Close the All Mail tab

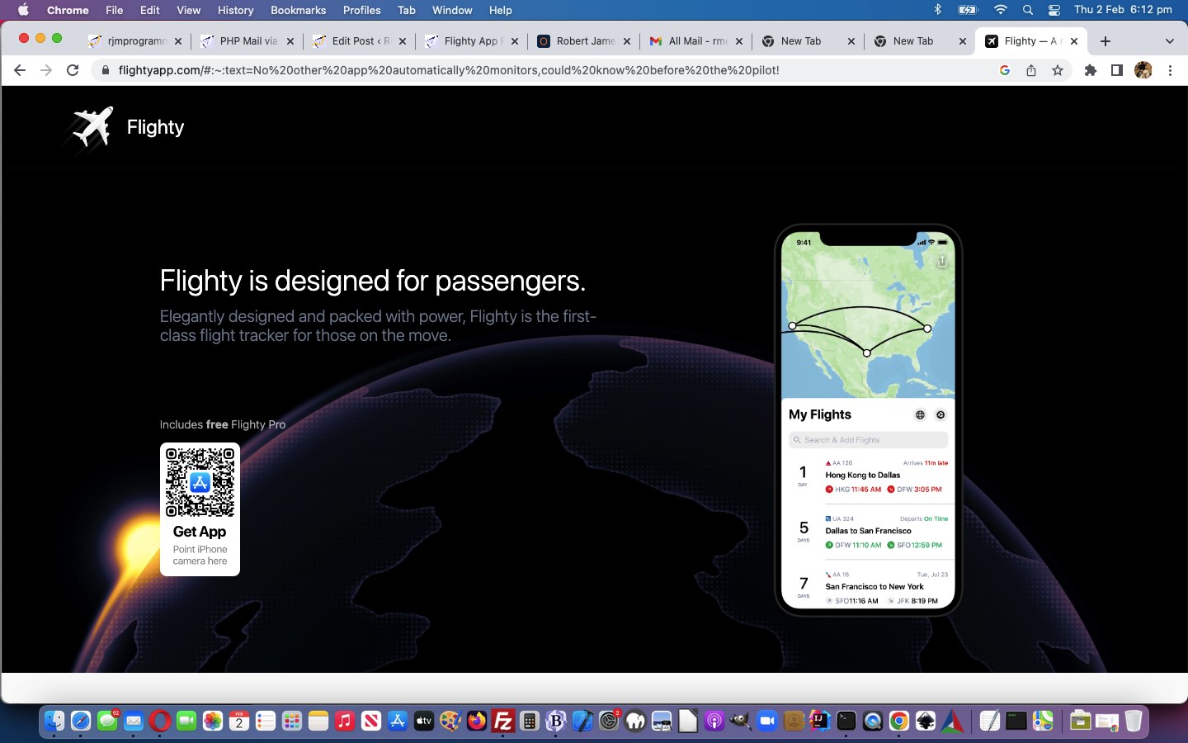click(x=738, y=41)
